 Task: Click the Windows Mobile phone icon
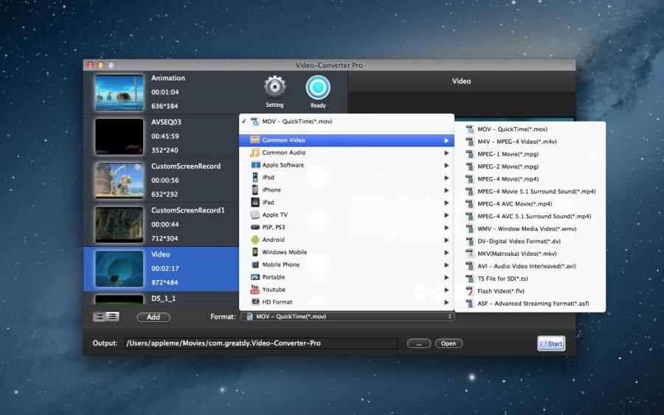click(255, 251)
